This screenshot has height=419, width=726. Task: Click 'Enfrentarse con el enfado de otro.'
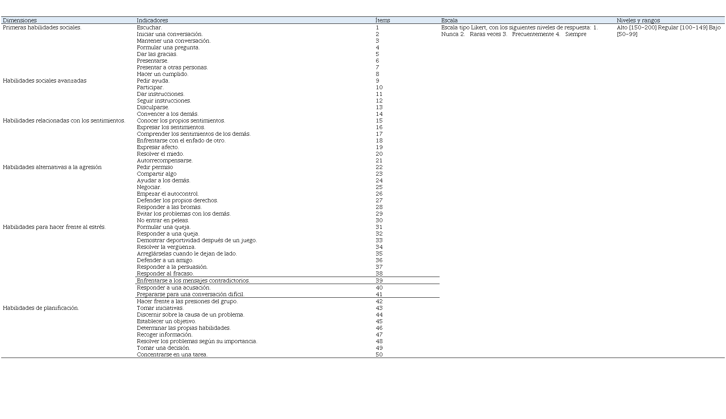181,140
